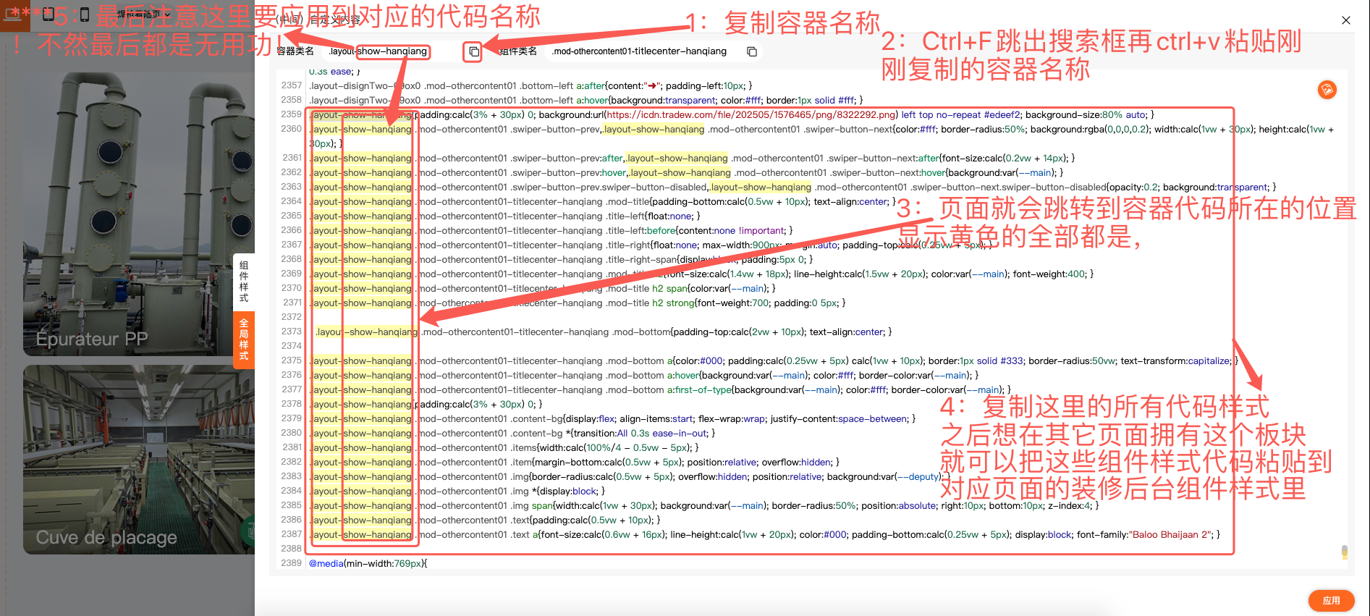Open the 全局样式 tab
This screenshot has height=616, width=1370.
pos(244,339)
